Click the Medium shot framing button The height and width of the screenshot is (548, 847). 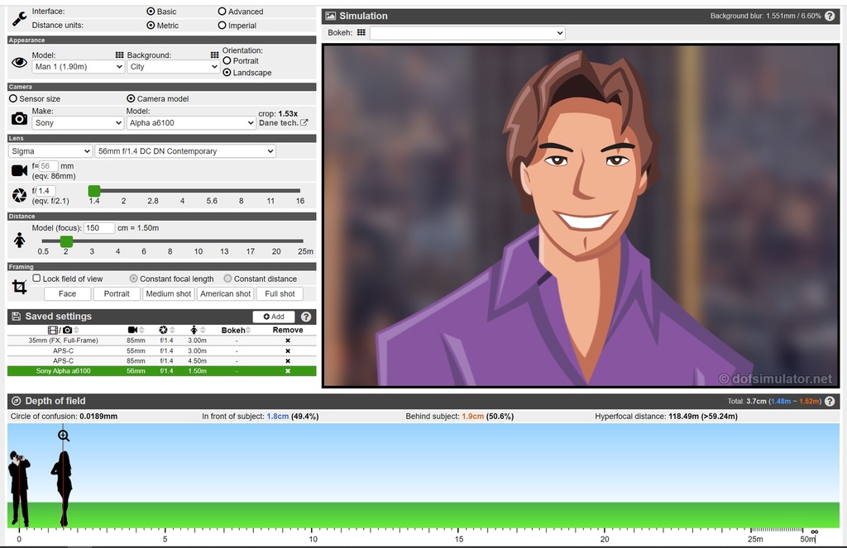[x=169, y=293]
